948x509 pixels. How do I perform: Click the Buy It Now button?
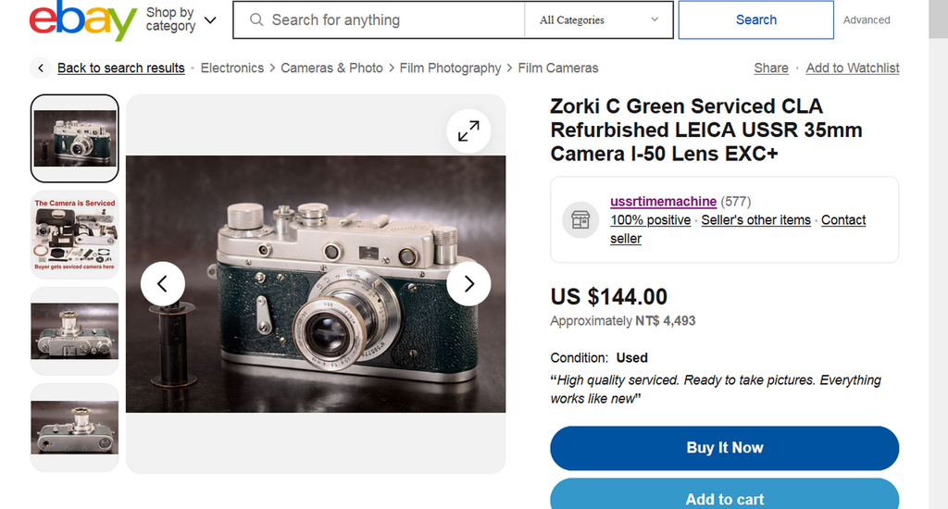tap(724, 448)
